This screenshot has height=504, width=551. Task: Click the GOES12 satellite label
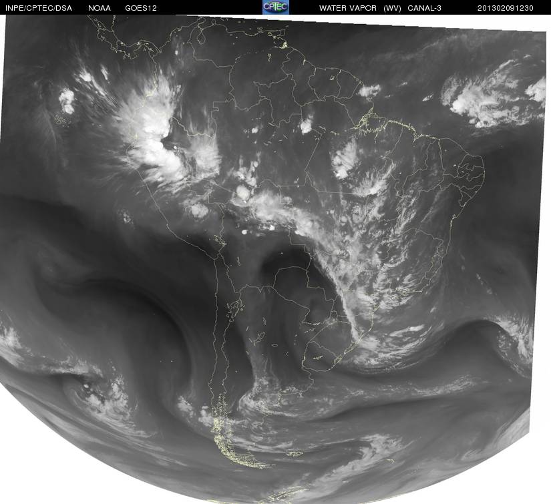[x=141, y=8]
